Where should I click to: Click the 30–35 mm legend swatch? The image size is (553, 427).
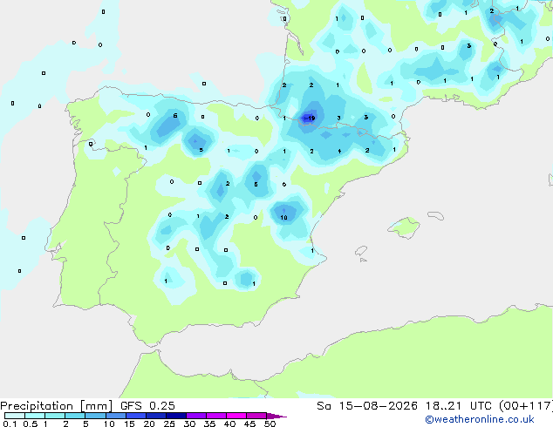(195, 416)
